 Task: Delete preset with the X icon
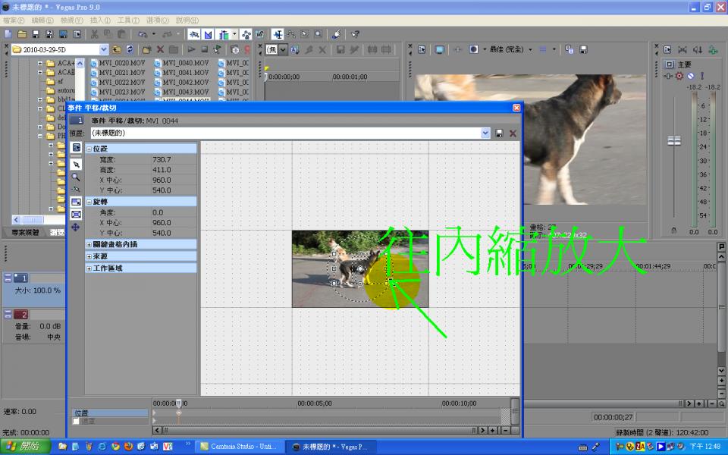point(513,133)
